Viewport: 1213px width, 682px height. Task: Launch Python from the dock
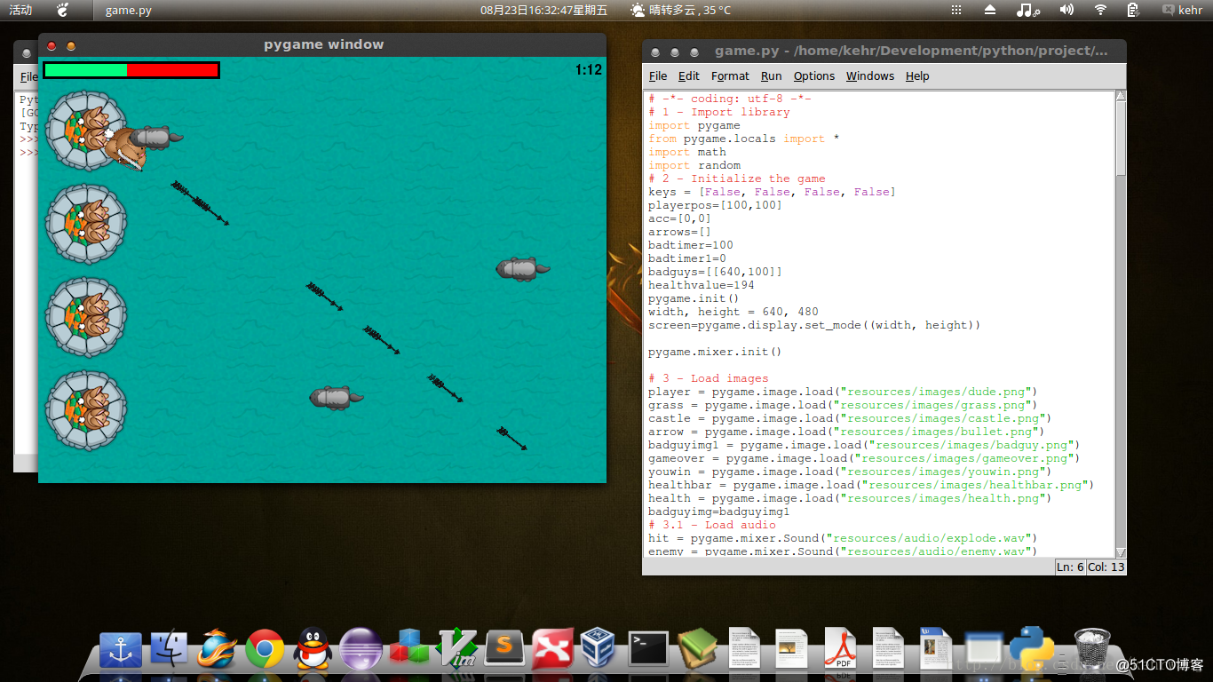point(1031,649)
